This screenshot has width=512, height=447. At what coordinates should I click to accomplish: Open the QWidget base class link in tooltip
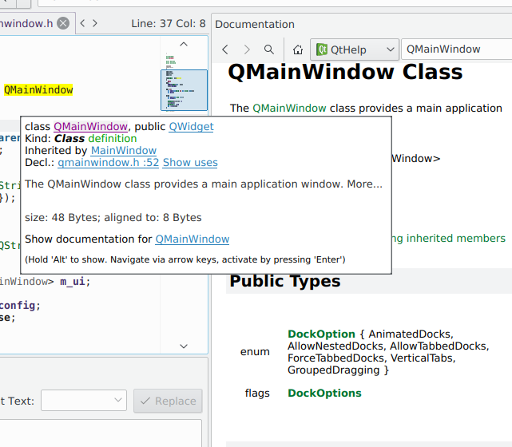pyautogui.click(x=191, y=126)
